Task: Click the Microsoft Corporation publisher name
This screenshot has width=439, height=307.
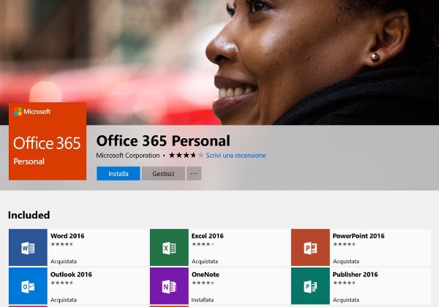Action: tap(128, 156)
